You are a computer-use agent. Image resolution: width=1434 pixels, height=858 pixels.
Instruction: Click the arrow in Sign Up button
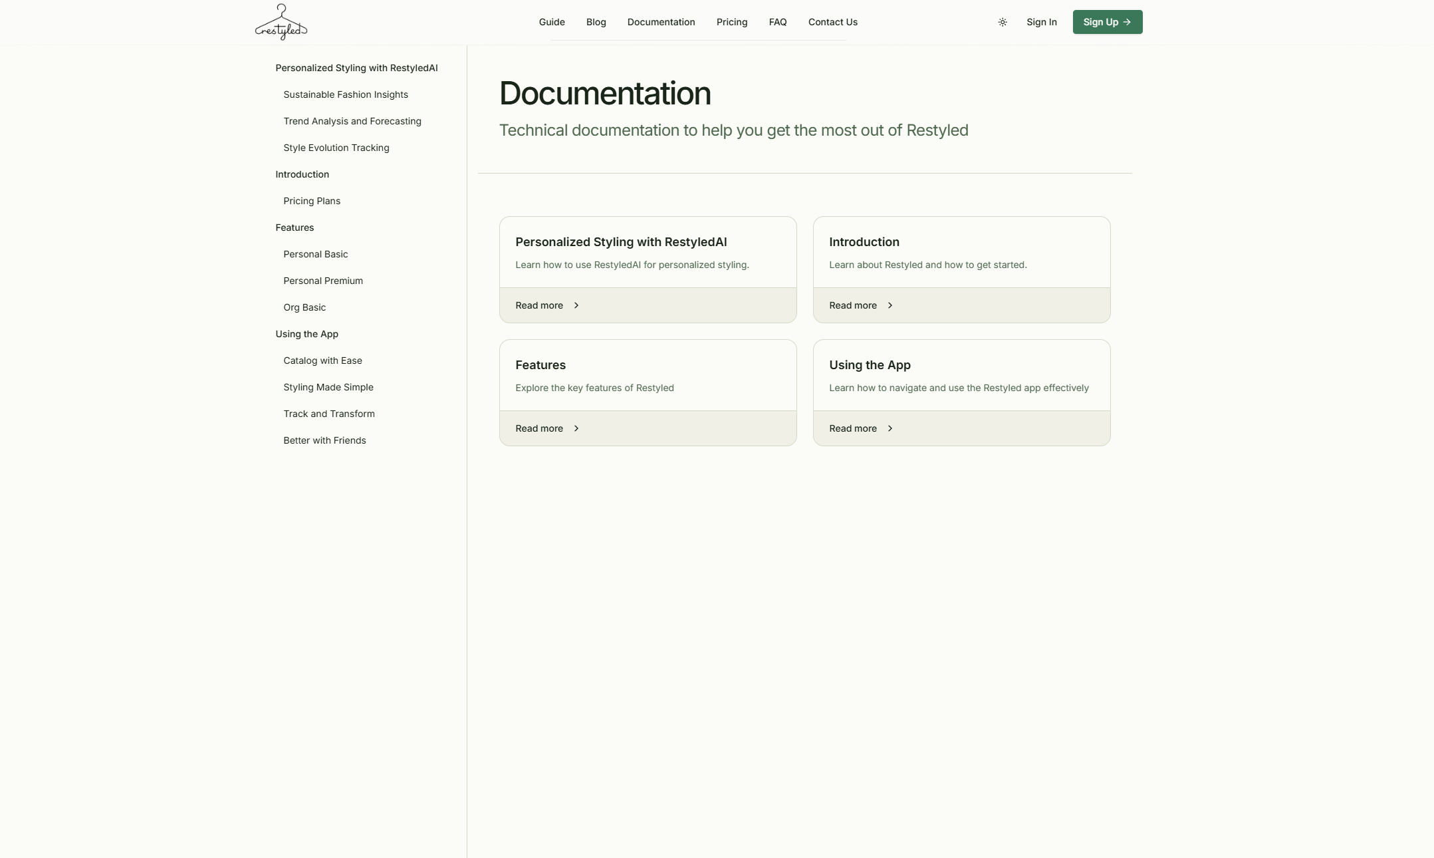point(1127,22)
